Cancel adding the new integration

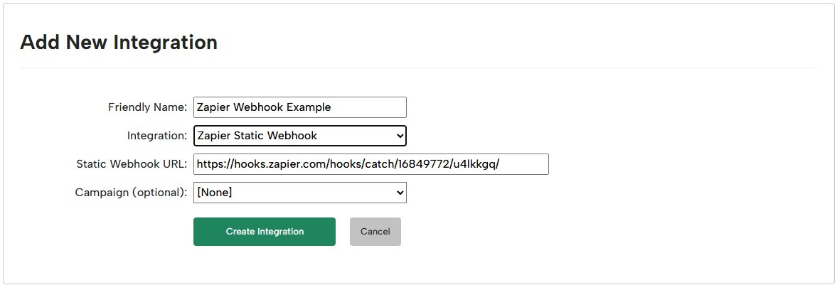[x=375, y=232]
